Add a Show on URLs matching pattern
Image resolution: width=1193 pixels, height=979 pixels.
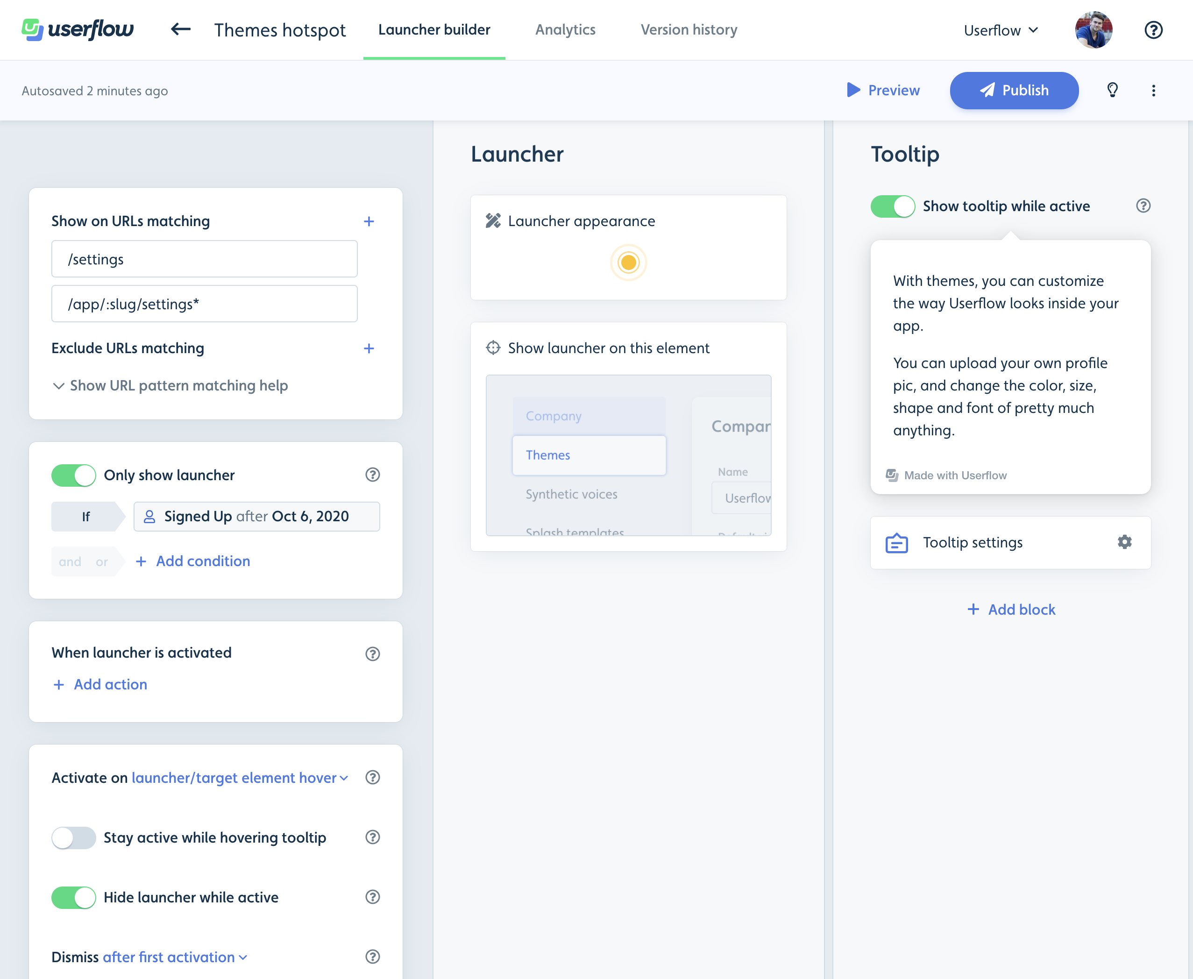click(369, 221)
